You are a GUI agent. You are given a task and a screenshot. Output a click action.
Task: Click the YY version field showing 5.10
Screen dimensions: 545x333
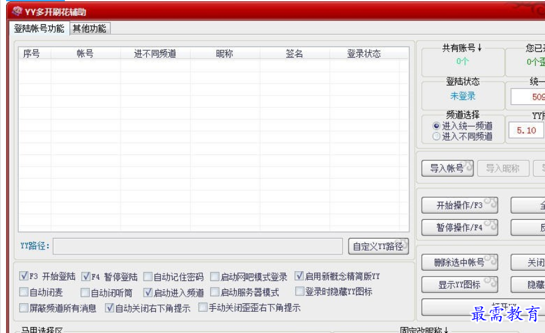[527, 131]
